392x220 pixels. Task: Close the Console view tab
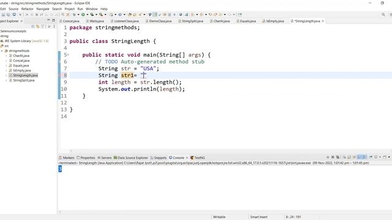pyautogui.click(x=187, y=158)
